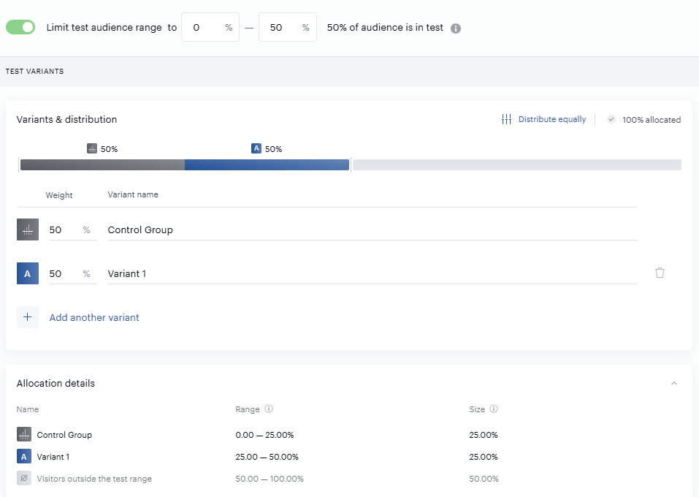
Task: Click the Add another variant link
Action: point(94,317)
